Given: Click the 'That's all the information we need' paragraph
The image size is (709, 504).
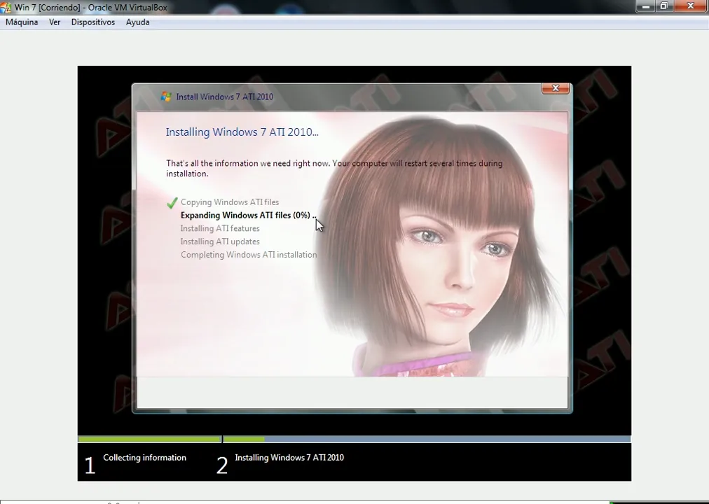Looking at the screenshot, I should [334, 169].
